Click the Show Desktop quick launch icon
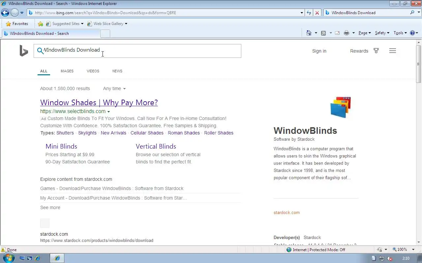Screen dimensions: 422x263 click(22, 258)
